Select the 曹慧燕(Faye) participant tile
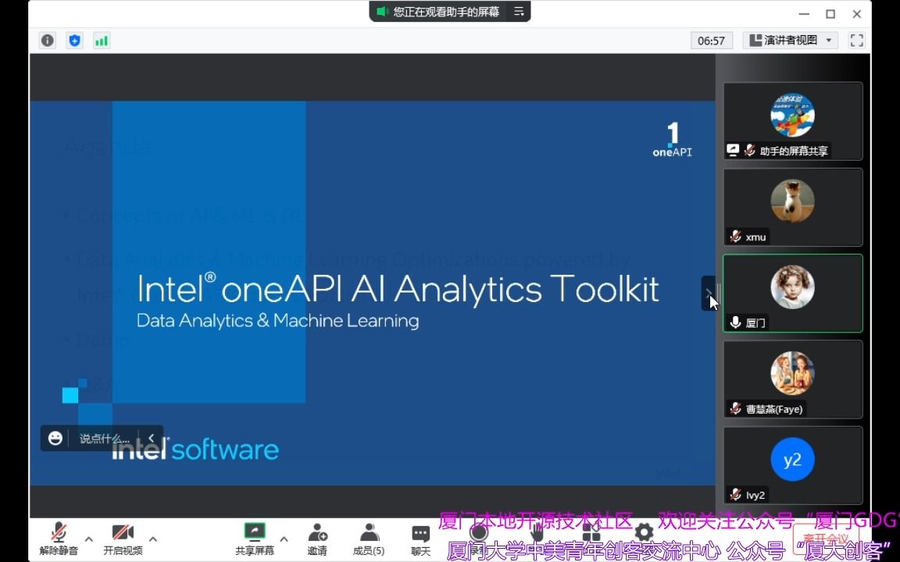The image size is (900, 562). pyautogui.click(x=793, y=379)
